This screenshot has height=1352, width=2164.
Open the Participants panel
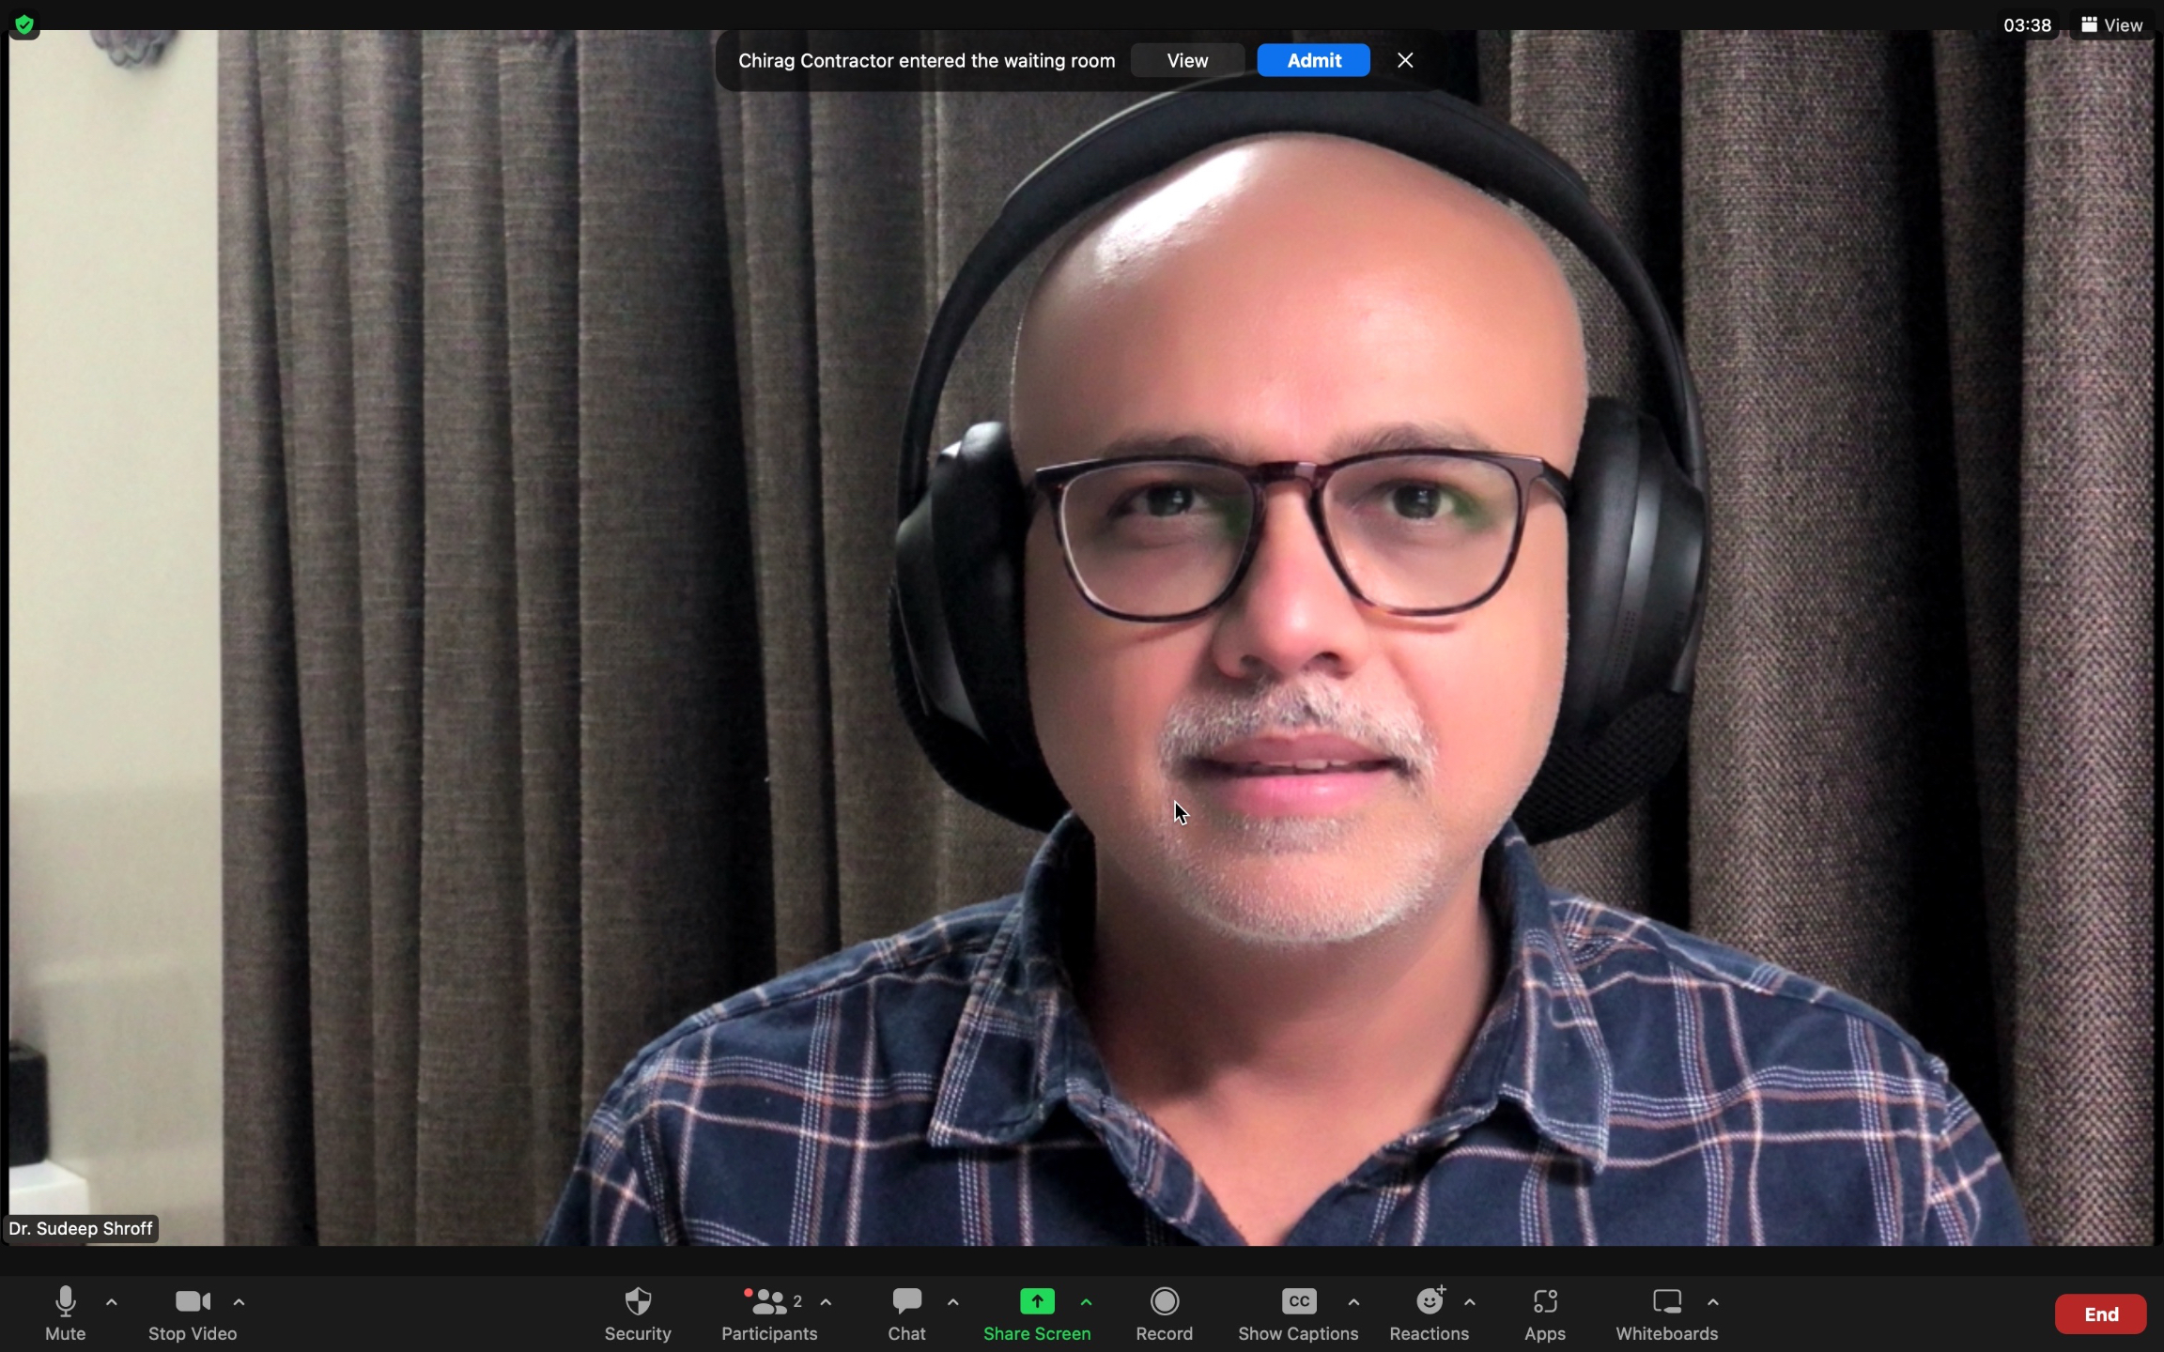click(769, 1312)
